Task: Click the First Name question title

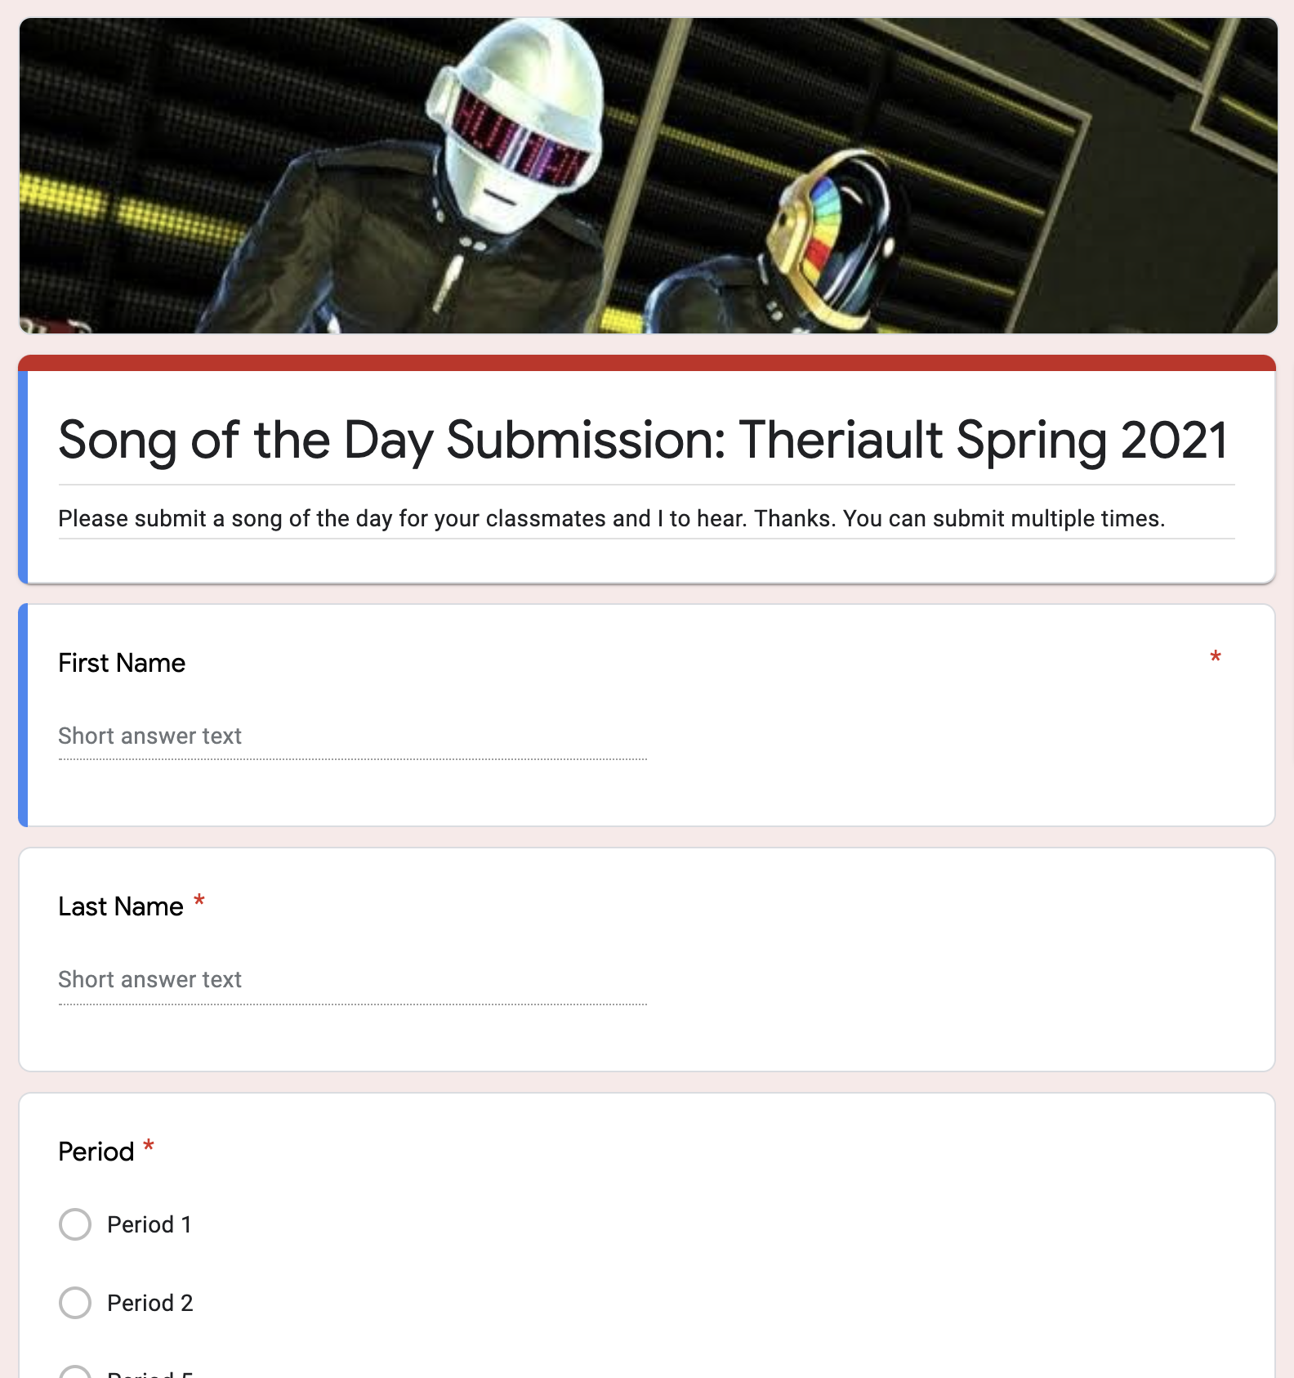Action: coord(122,663)
